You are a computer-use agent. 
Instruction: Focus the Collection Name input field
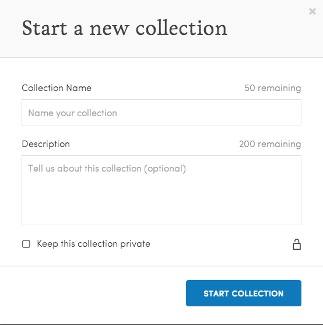[161, 113]
